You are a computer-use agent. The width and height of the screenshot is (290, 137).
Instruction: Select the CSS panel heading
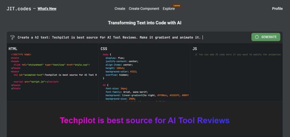(104, 49)
